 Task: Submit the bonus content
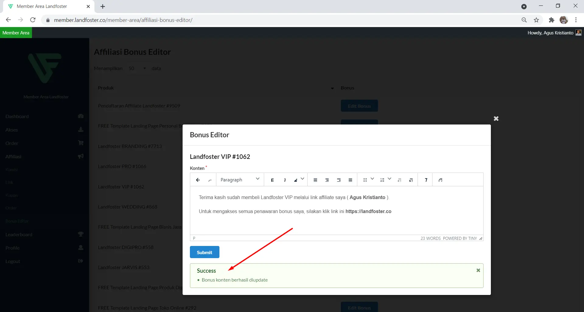pyautogui.click(x=205, y=252)
